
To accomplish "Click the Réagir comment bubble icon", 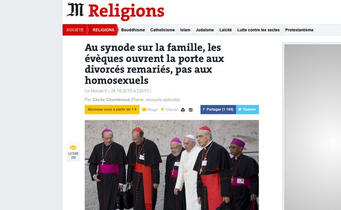I will (144, 110).
